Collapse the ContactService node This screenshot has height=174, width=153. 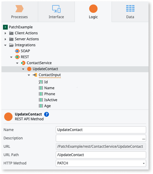click(x=17, y=63)
